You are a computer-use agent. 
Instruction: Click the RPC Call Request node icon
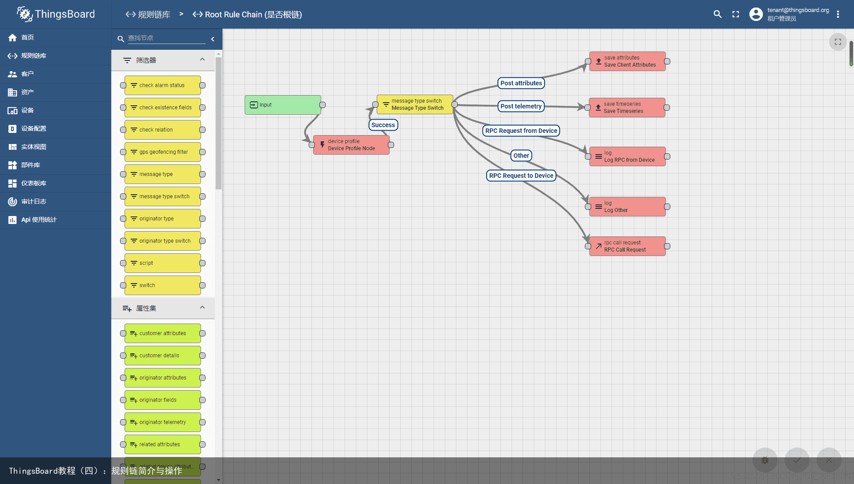point(598,245)
